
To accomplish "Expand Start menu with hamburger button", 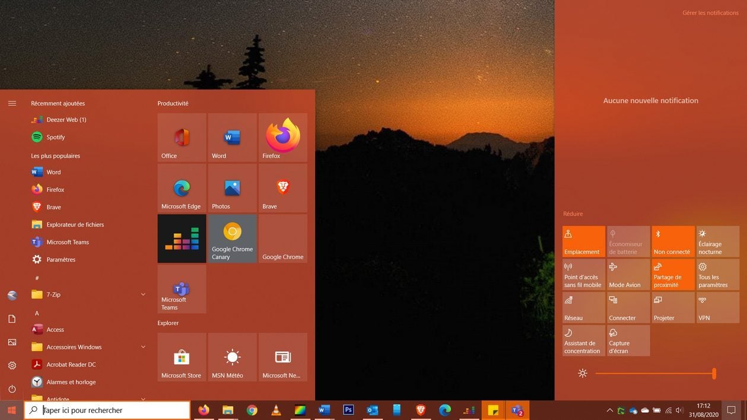I will (x=12, y=103).
